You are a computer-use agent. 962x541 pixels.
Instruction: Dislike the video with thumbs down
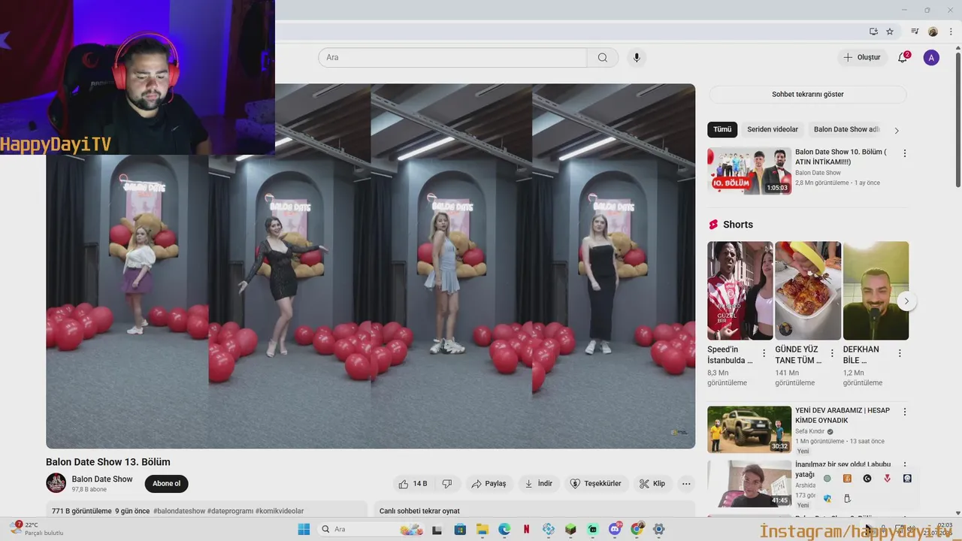pyautogui.click(x=446, y=484)
